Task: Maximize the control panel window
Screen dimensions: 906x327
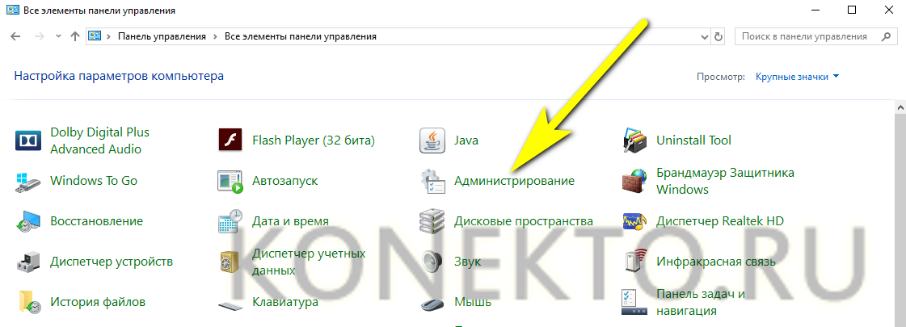Action: point(853,10)
